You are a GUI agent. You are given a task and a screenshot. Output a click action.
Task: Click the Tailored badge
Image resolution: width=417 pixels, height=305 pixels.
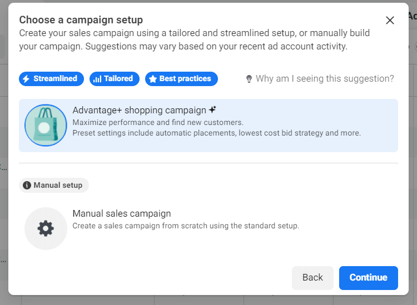[x=115, y=79]
